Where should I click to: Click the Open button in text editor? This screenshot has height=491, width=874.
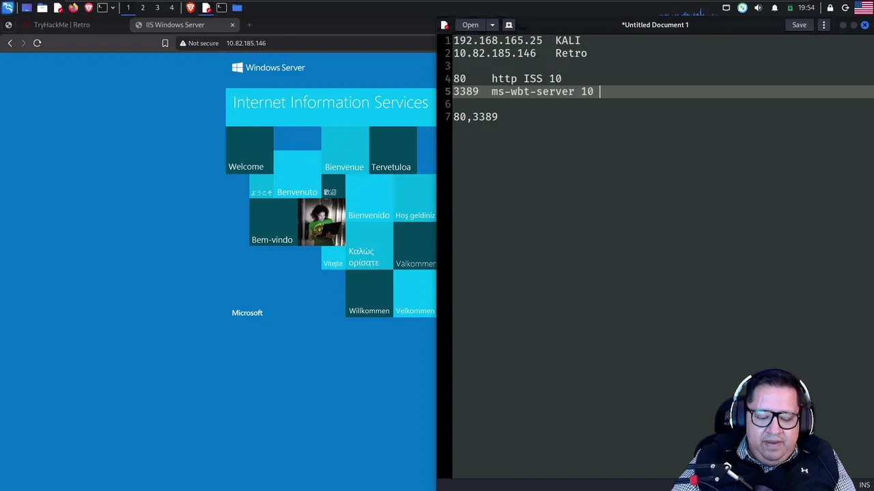tap(470, 25)
